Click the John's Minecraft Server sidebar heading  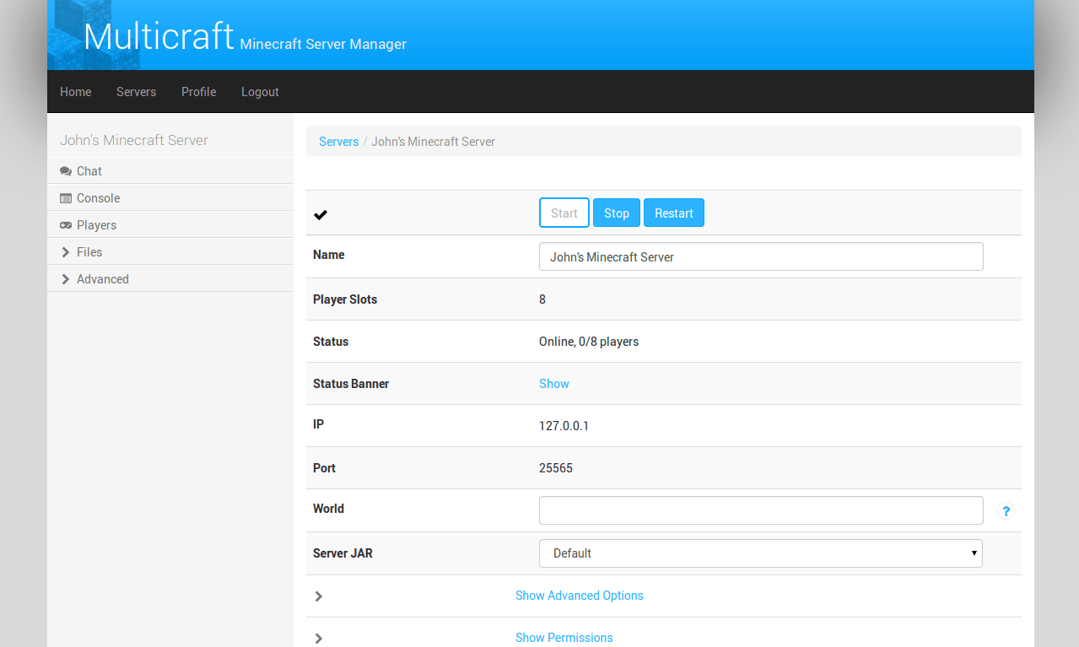pyautogui.click(x=134, y=140)
